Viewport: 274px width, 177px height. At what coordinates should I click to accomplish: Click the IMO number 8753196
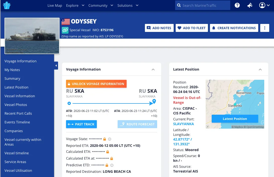click(107, 30)
